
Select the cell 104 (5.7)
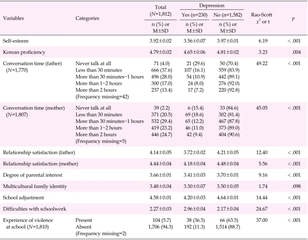(x=162, y=220)
